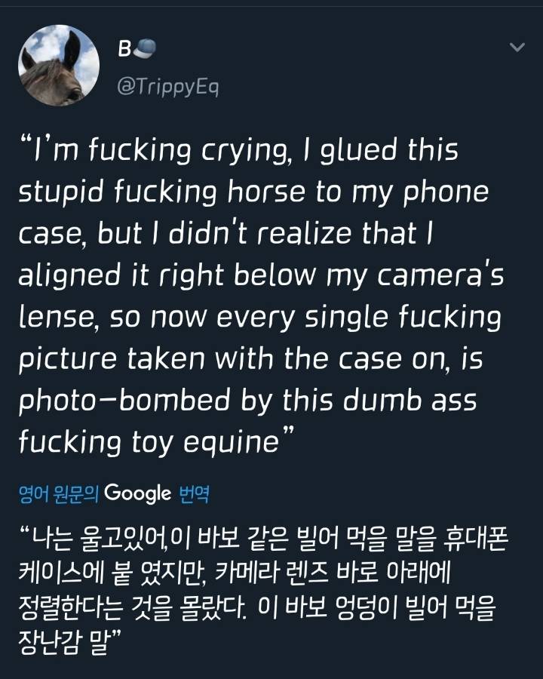Expand the tweet options chevron

point(517,48)
